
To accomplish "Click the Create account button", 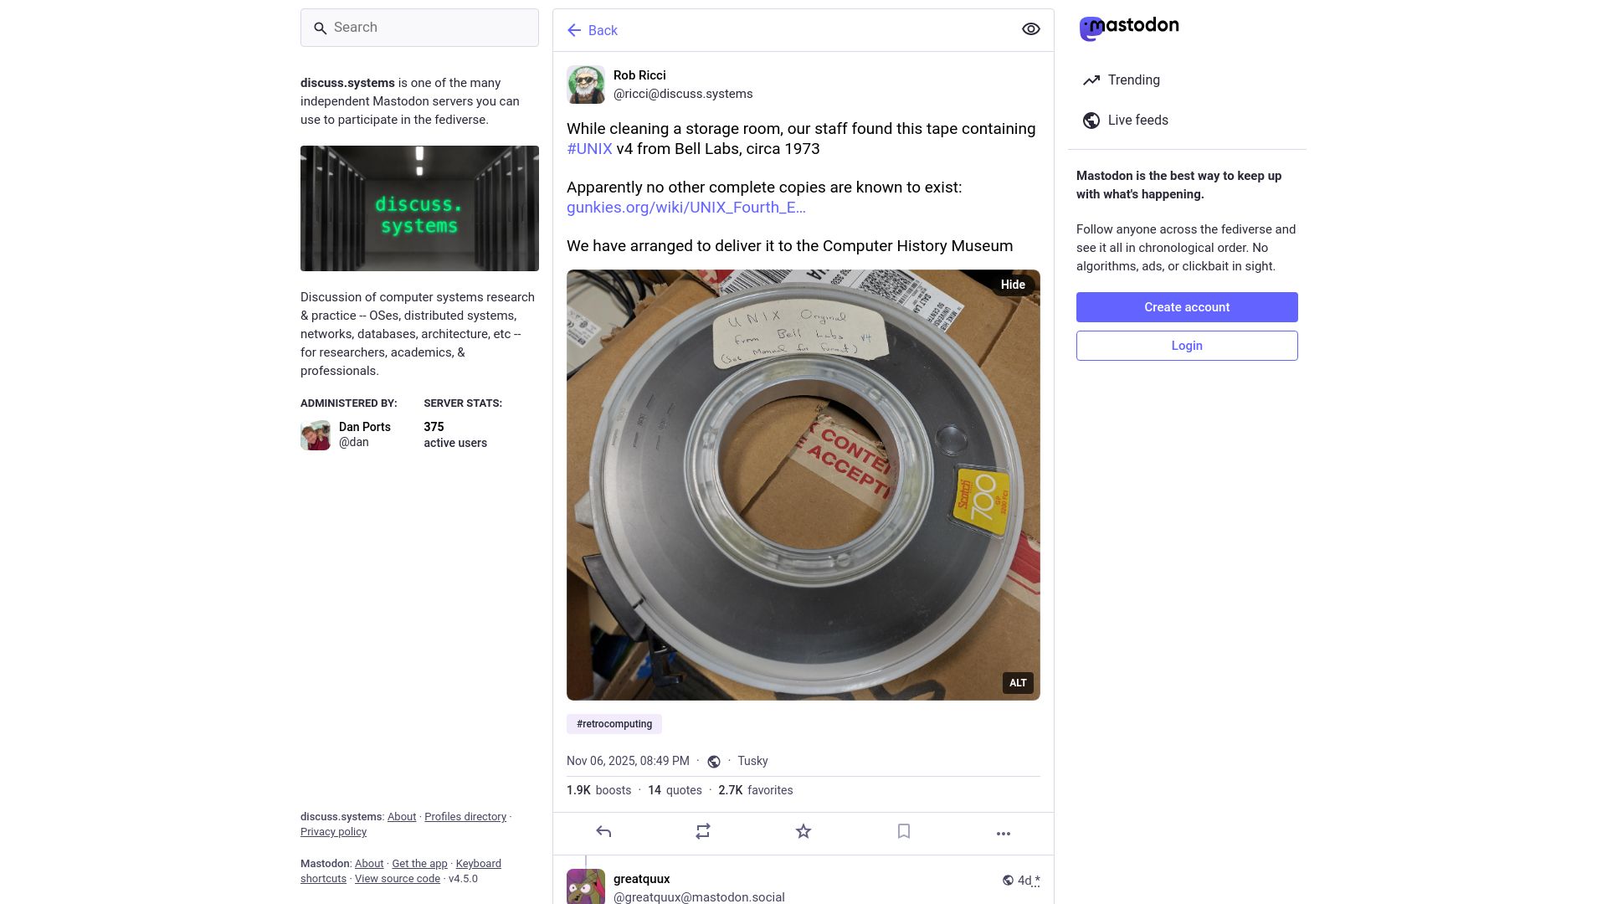I will pyautogui.click(x=1187, y=307).
